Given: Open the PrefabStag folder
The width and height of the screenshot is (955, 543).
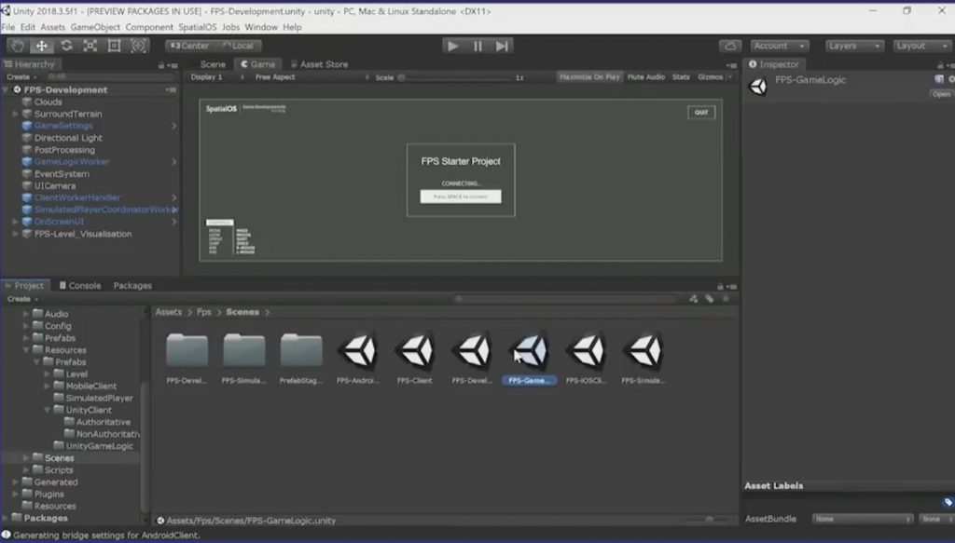Looking at the screenshot, I should pos(301,358).
